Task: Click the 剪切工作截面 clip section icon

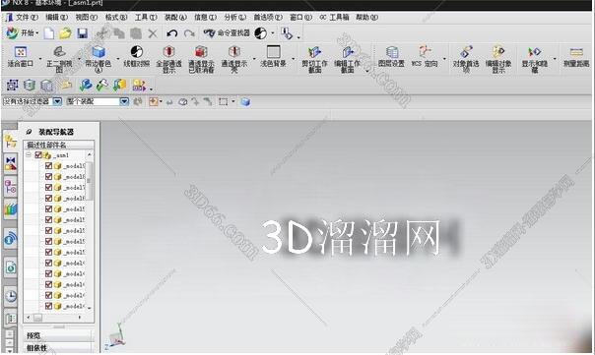Action: pos(314,59)
